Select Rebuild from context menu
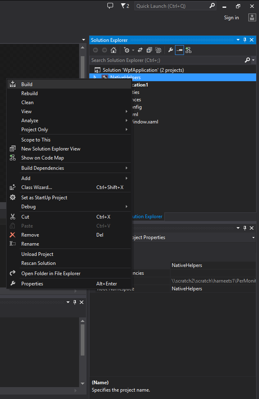This screenshot has height=399, width=259. pyautogui.click(x=69, y=93)
